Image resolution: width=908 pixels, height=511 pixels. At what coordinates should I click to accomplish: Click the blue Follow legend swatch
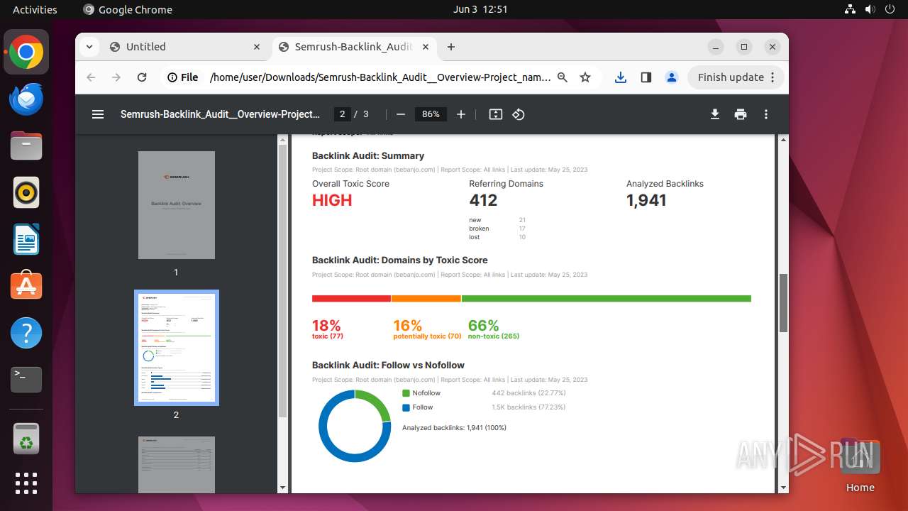(406, 408)
